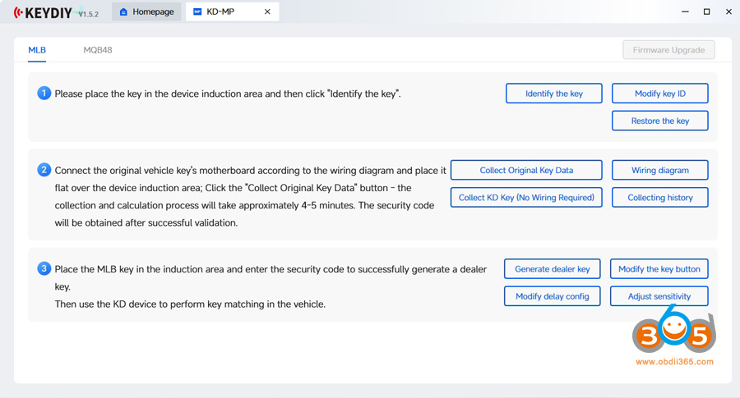Click Collect KD Key (No Wiring Required)

tap(526, 198)
